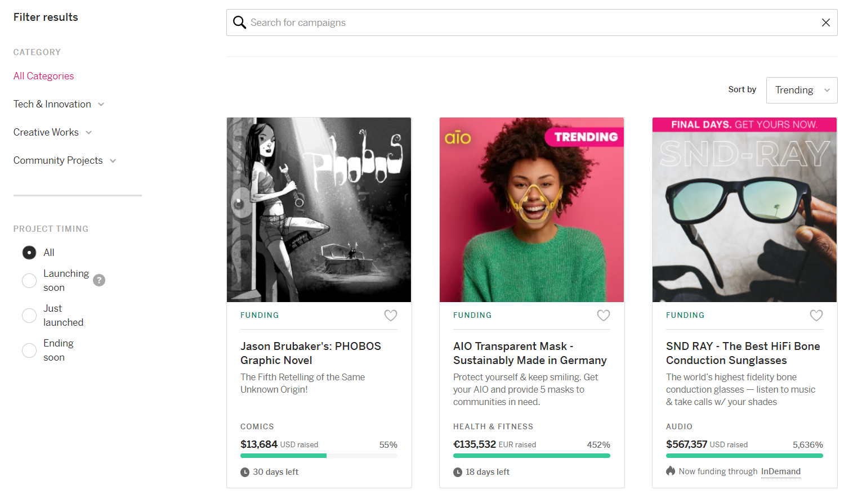Click the world's highest fidelity description
Image resolution: width=853 pixels, height=499 pixels.
click(x=740, y=389)
